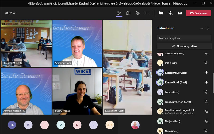Image resolution: width=214 pixels, height=134 pixels.
Task: Open the meeting chat icon
Action: 128,13
